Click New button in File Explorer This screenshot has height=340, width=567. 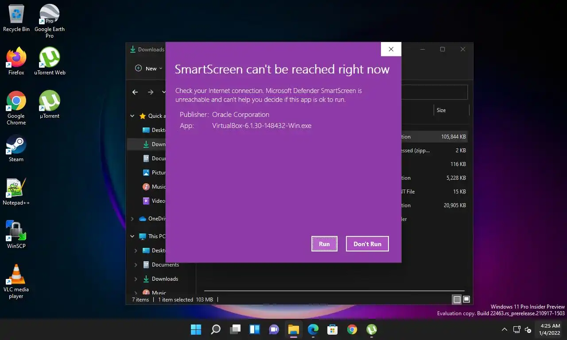click(x=149, y=68)
